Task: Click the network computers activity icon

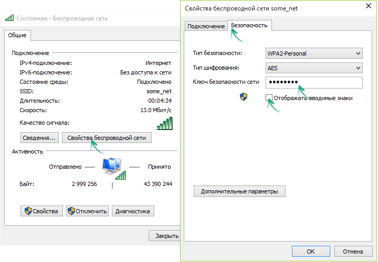Action: point(113,167)
